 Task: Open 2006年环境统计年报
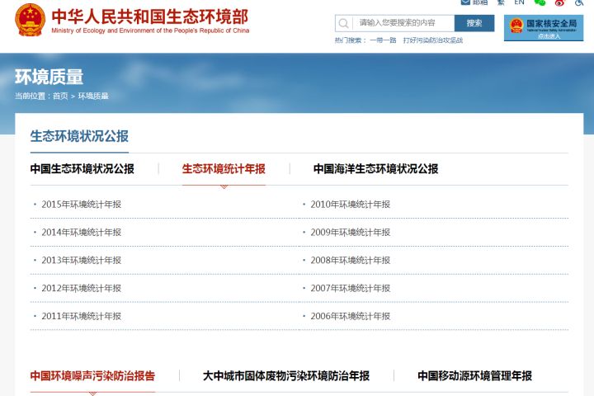[351, 317]
